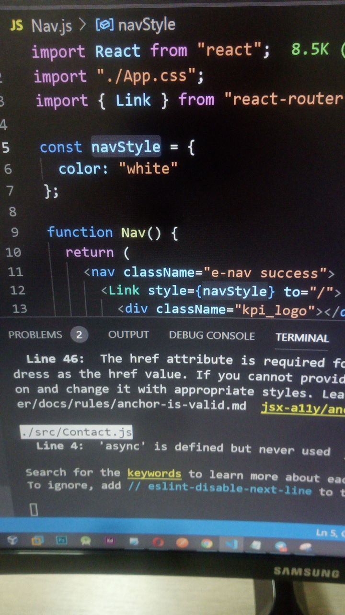Switch to the OUTPUT panel tab
The height and width of the screenshot is (615, 345).
128,335
